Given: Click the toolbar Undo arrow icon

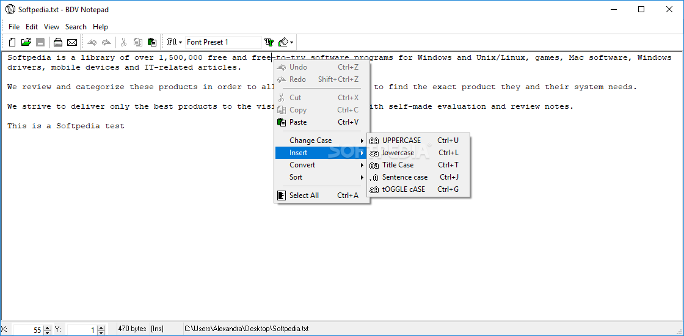Looking at the screenshot, I should [x=92, y=42].
